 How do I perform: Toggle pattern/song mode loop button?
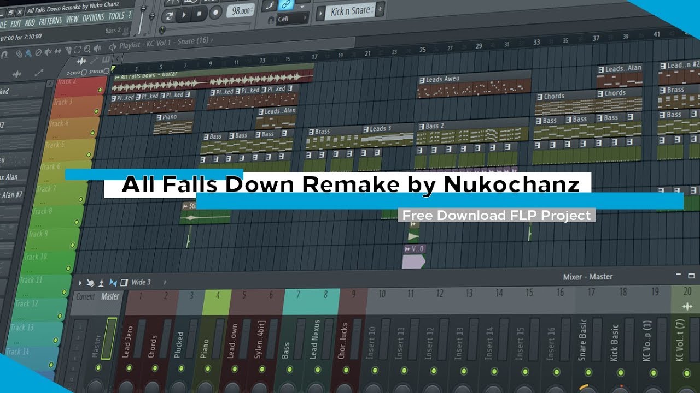[x=168, y=15]
